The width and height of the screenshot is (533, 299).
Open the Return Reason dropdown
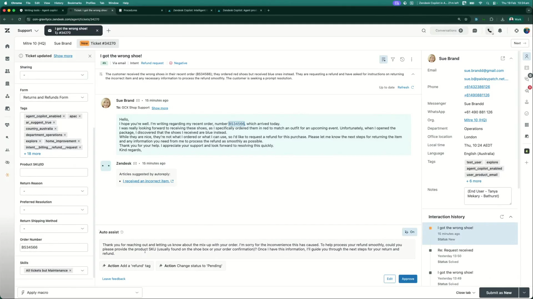coord(54,191)
